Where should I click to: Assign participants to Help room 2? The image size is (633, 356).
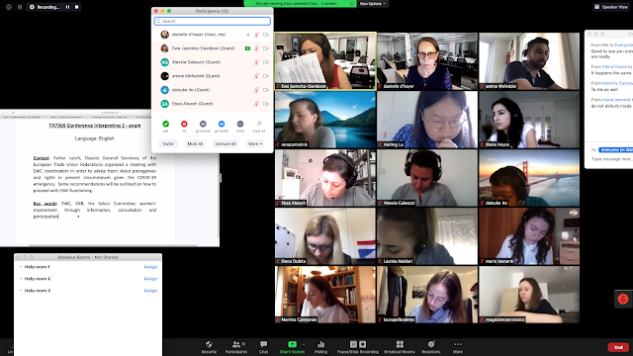[150, 279]
